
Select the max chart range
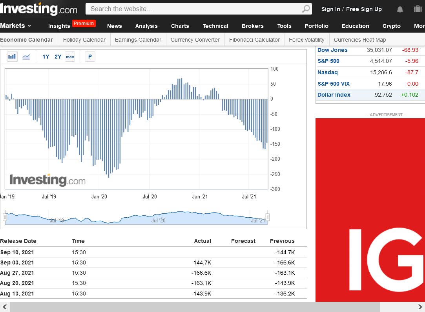point(70,57)
